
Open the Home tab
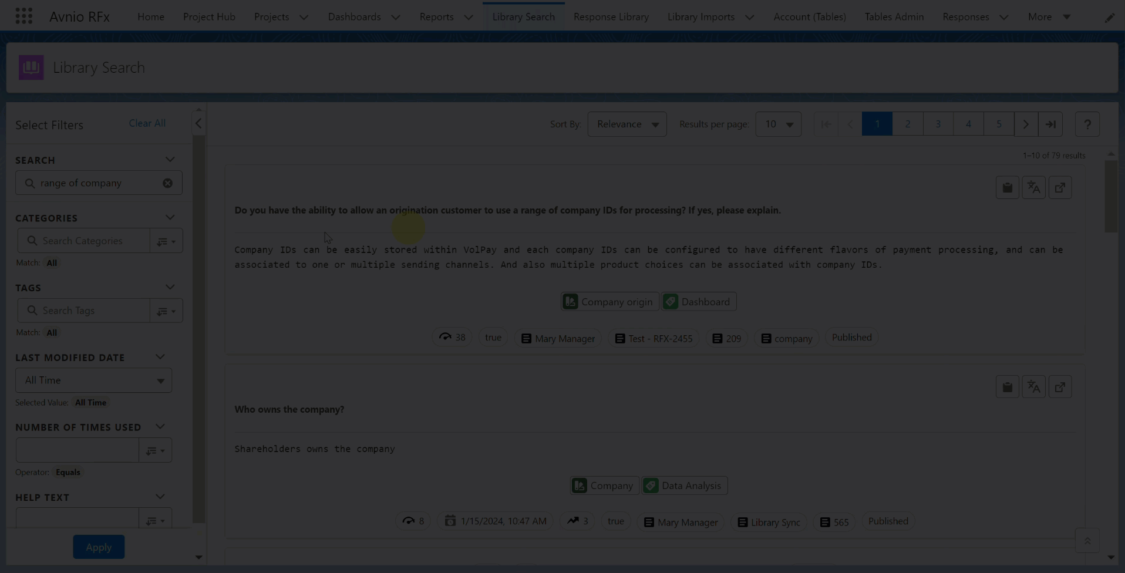pos(151,16)
